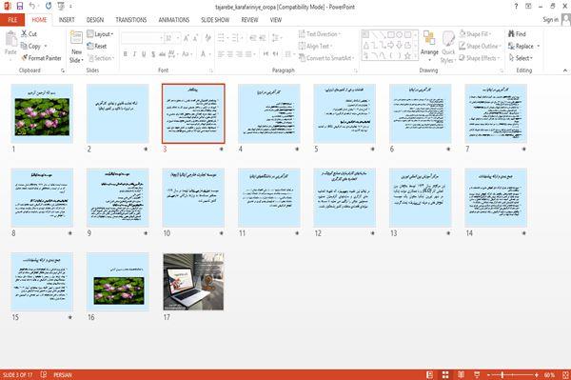Switch to the SLIDE SHOW tab
Viewport: 571px width, 380px height.
(215, 20)
